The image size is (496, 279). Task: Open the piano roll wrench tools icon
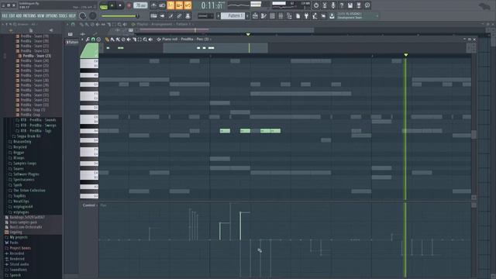click(88, 40)
